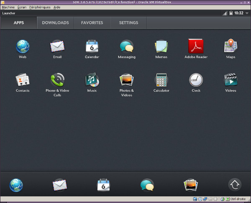Switch to the DOWNLOADS tab
The image size is (251, 203).
tap(55, 23)
